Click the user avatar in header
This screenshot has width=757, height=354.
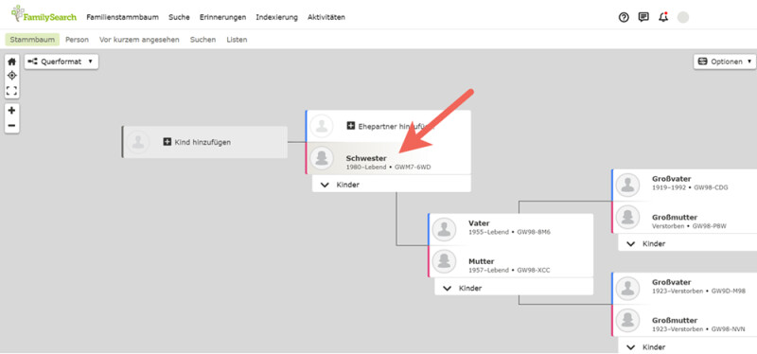(x=683, y=17)
